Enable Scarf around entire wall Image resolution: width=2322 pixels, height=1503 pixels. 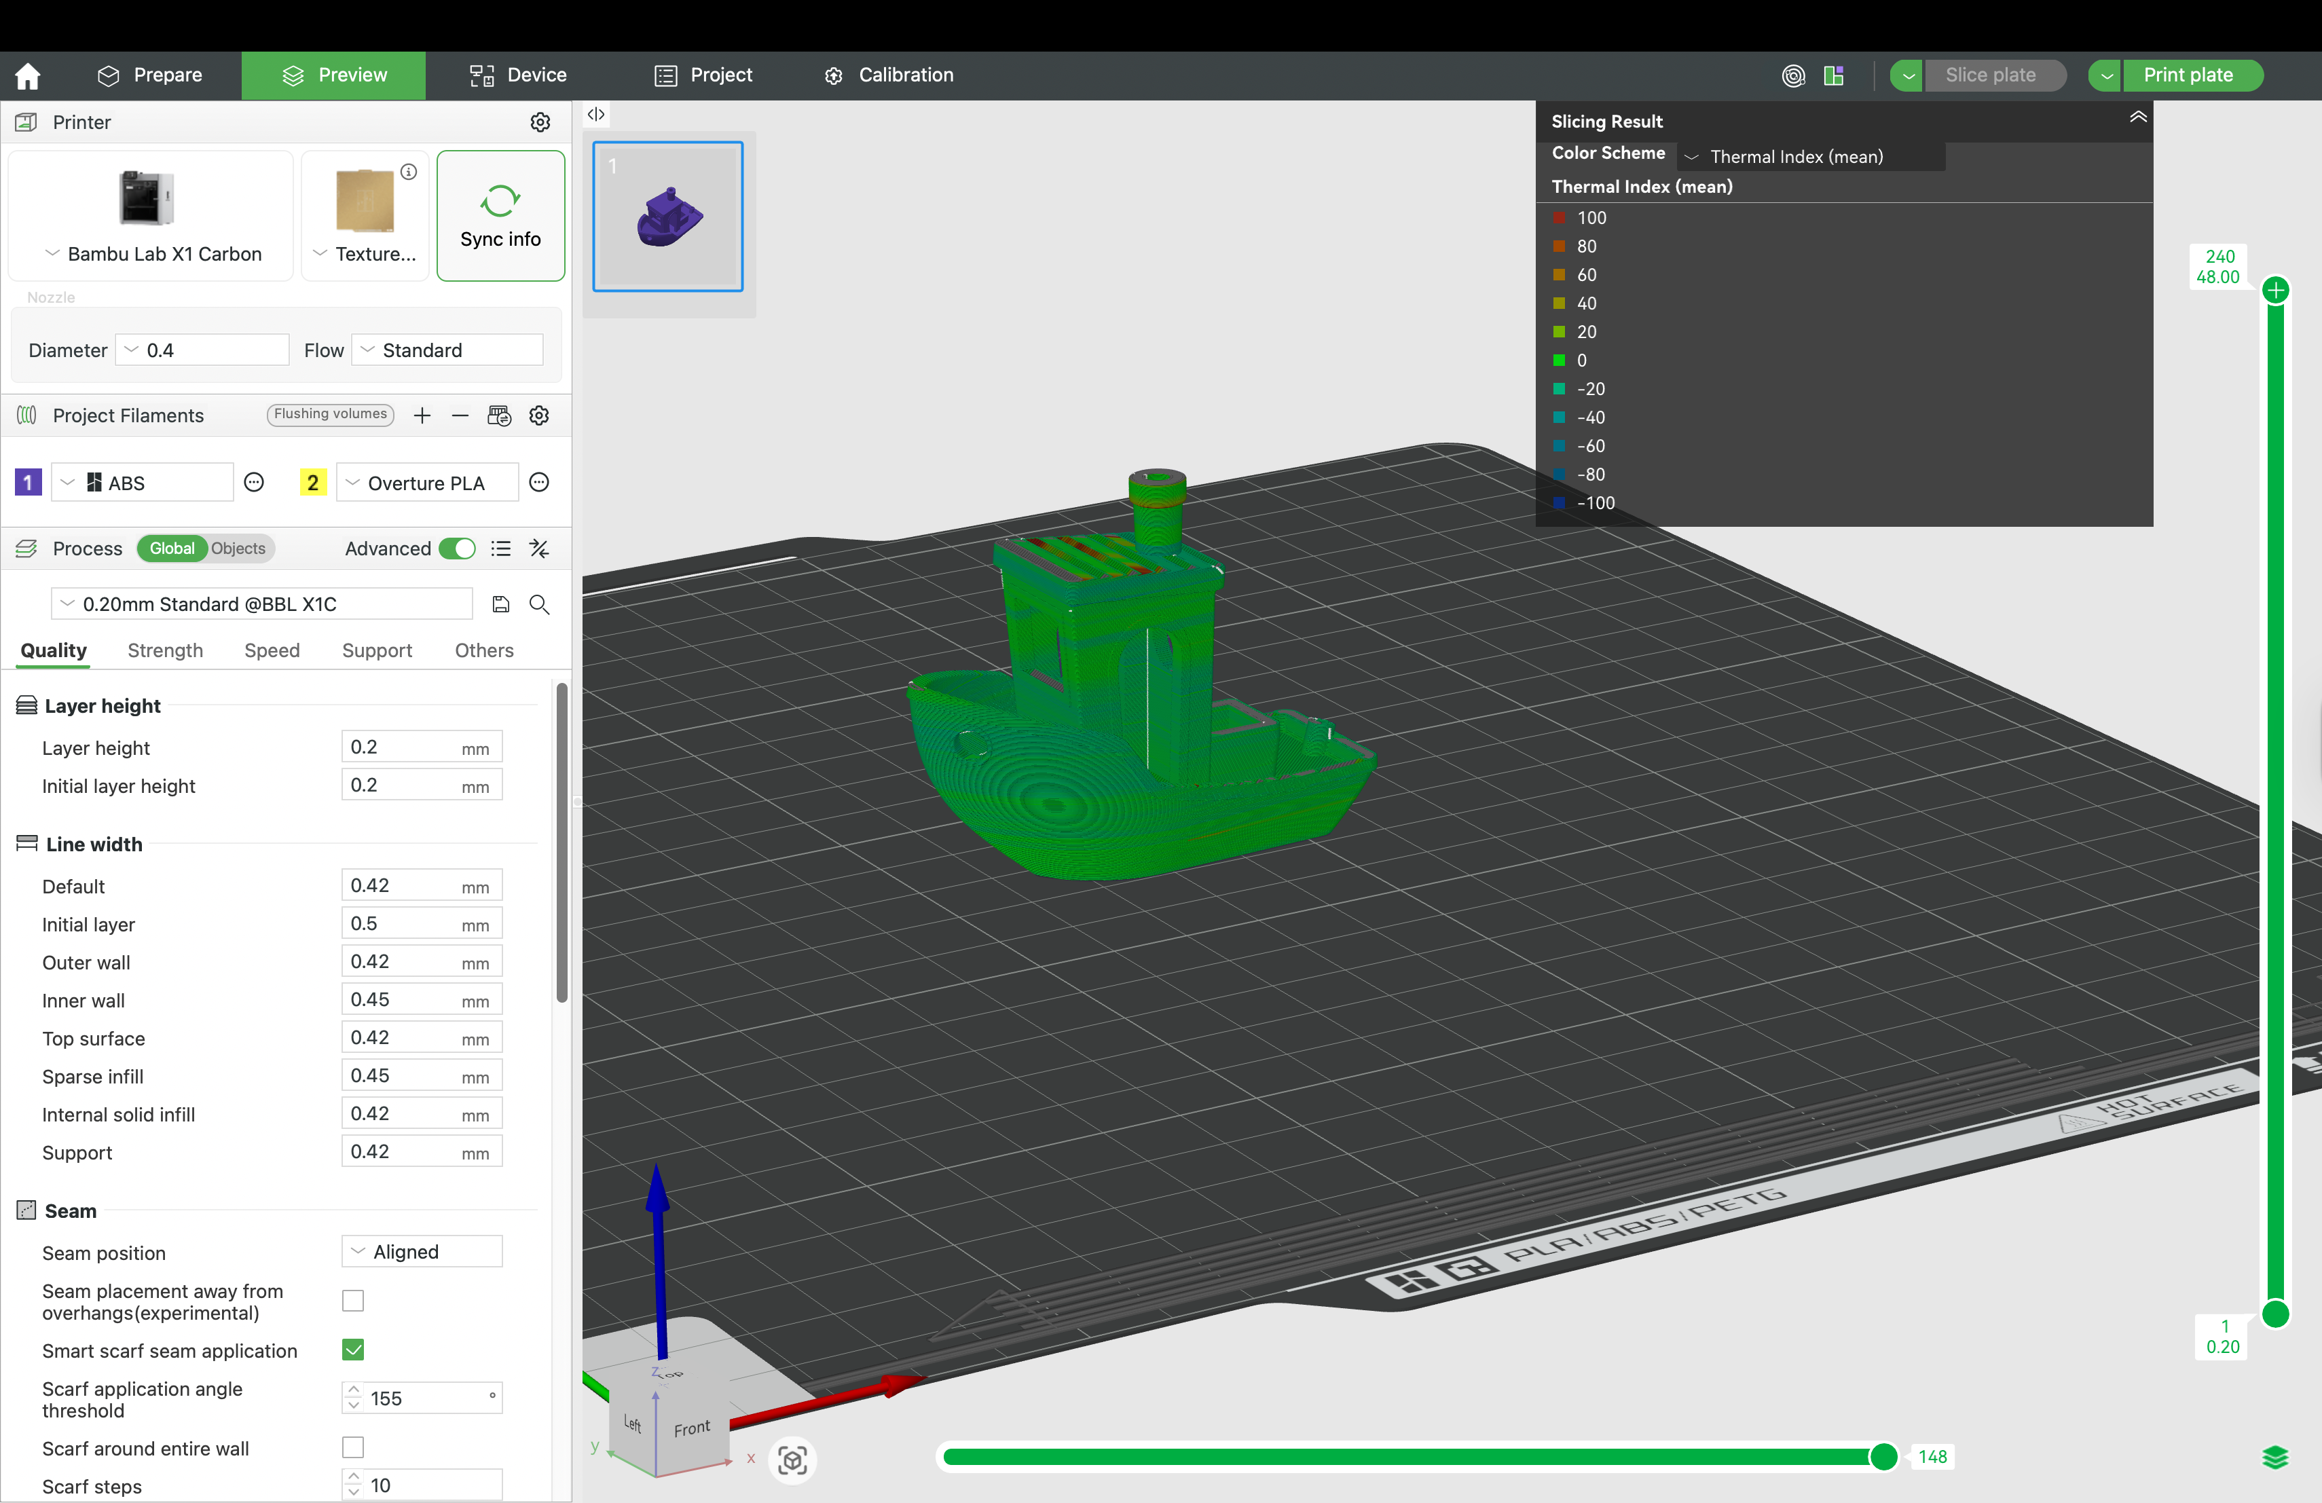(353, 1447)
